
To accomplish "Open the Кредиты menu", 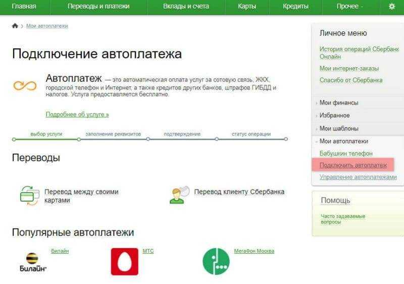I will point(295,7).
